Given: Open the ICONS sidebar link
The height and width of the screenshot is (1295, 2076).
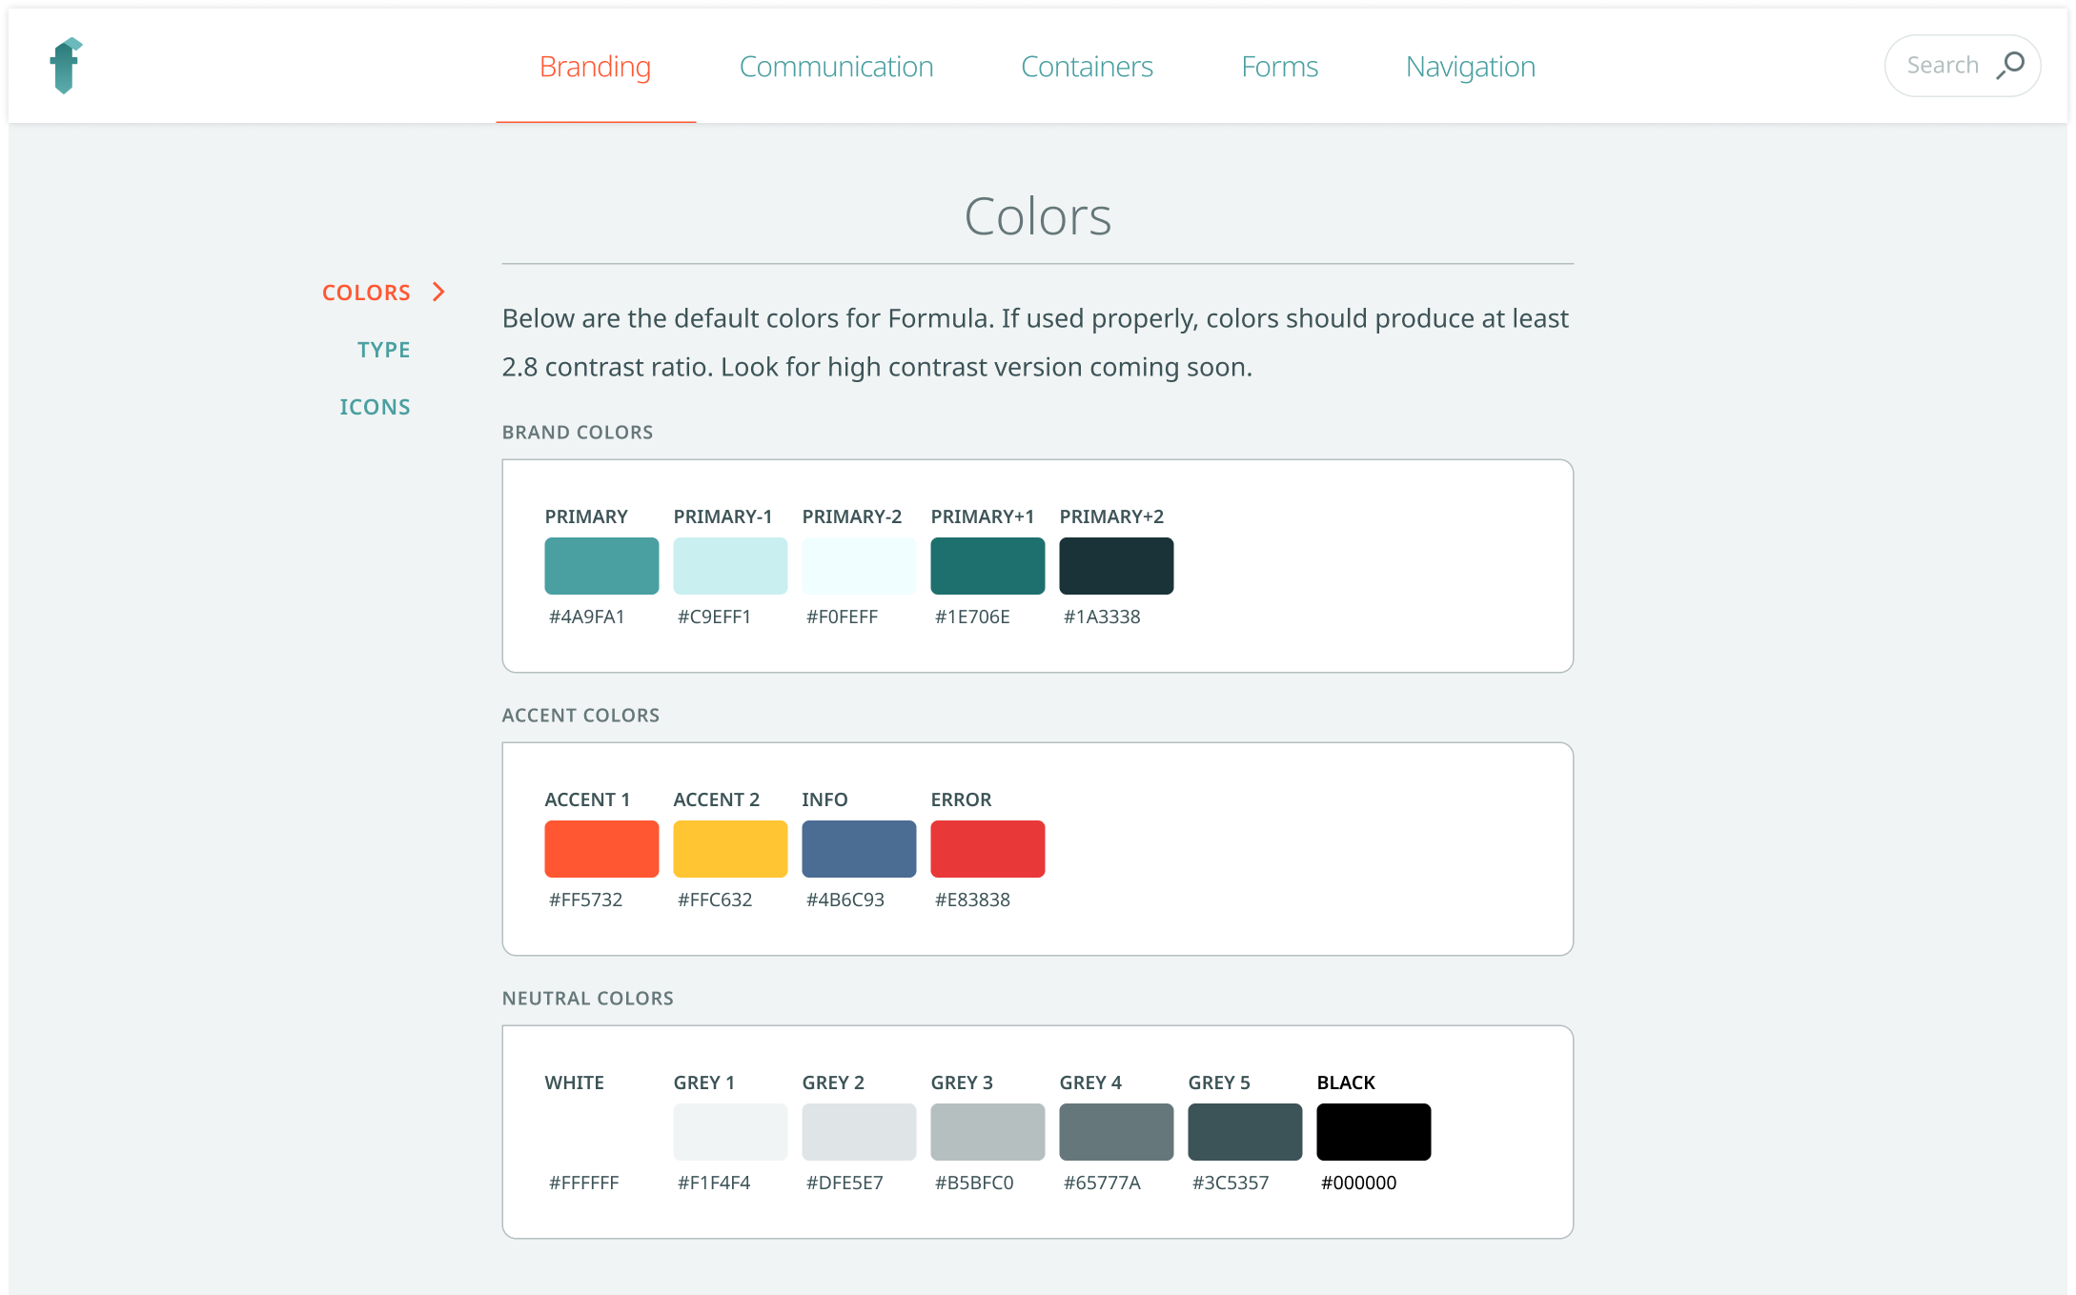Looking at the screenshot, I should [375, 407].
